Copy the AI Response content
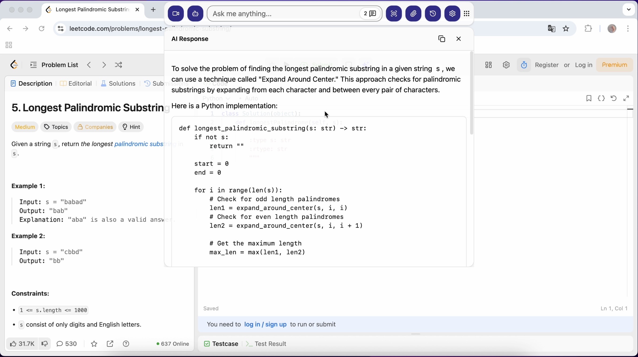Screen dimensions: 638x357 coord(442,39)
